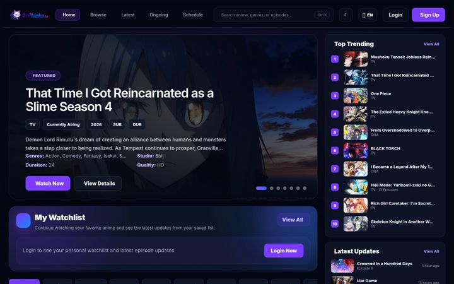Click the "One Piece" title text

click(381, 93)
